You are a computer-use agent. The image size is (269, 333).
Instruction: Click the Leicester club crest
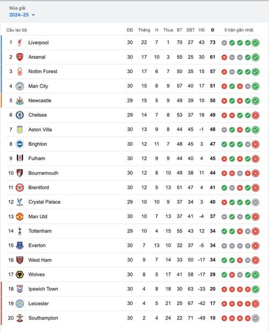20,303
